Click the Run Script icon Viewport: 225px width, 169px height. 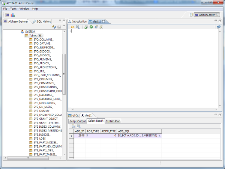pyautogui.click(x=86, y=27)
